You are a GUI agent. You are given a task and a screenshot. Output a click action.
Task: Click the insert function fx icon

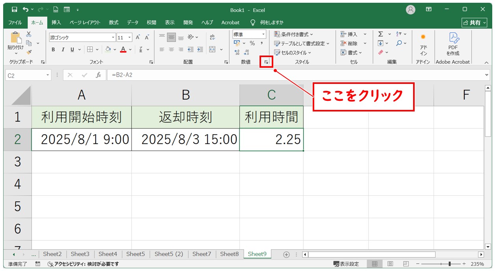[99, 75]
